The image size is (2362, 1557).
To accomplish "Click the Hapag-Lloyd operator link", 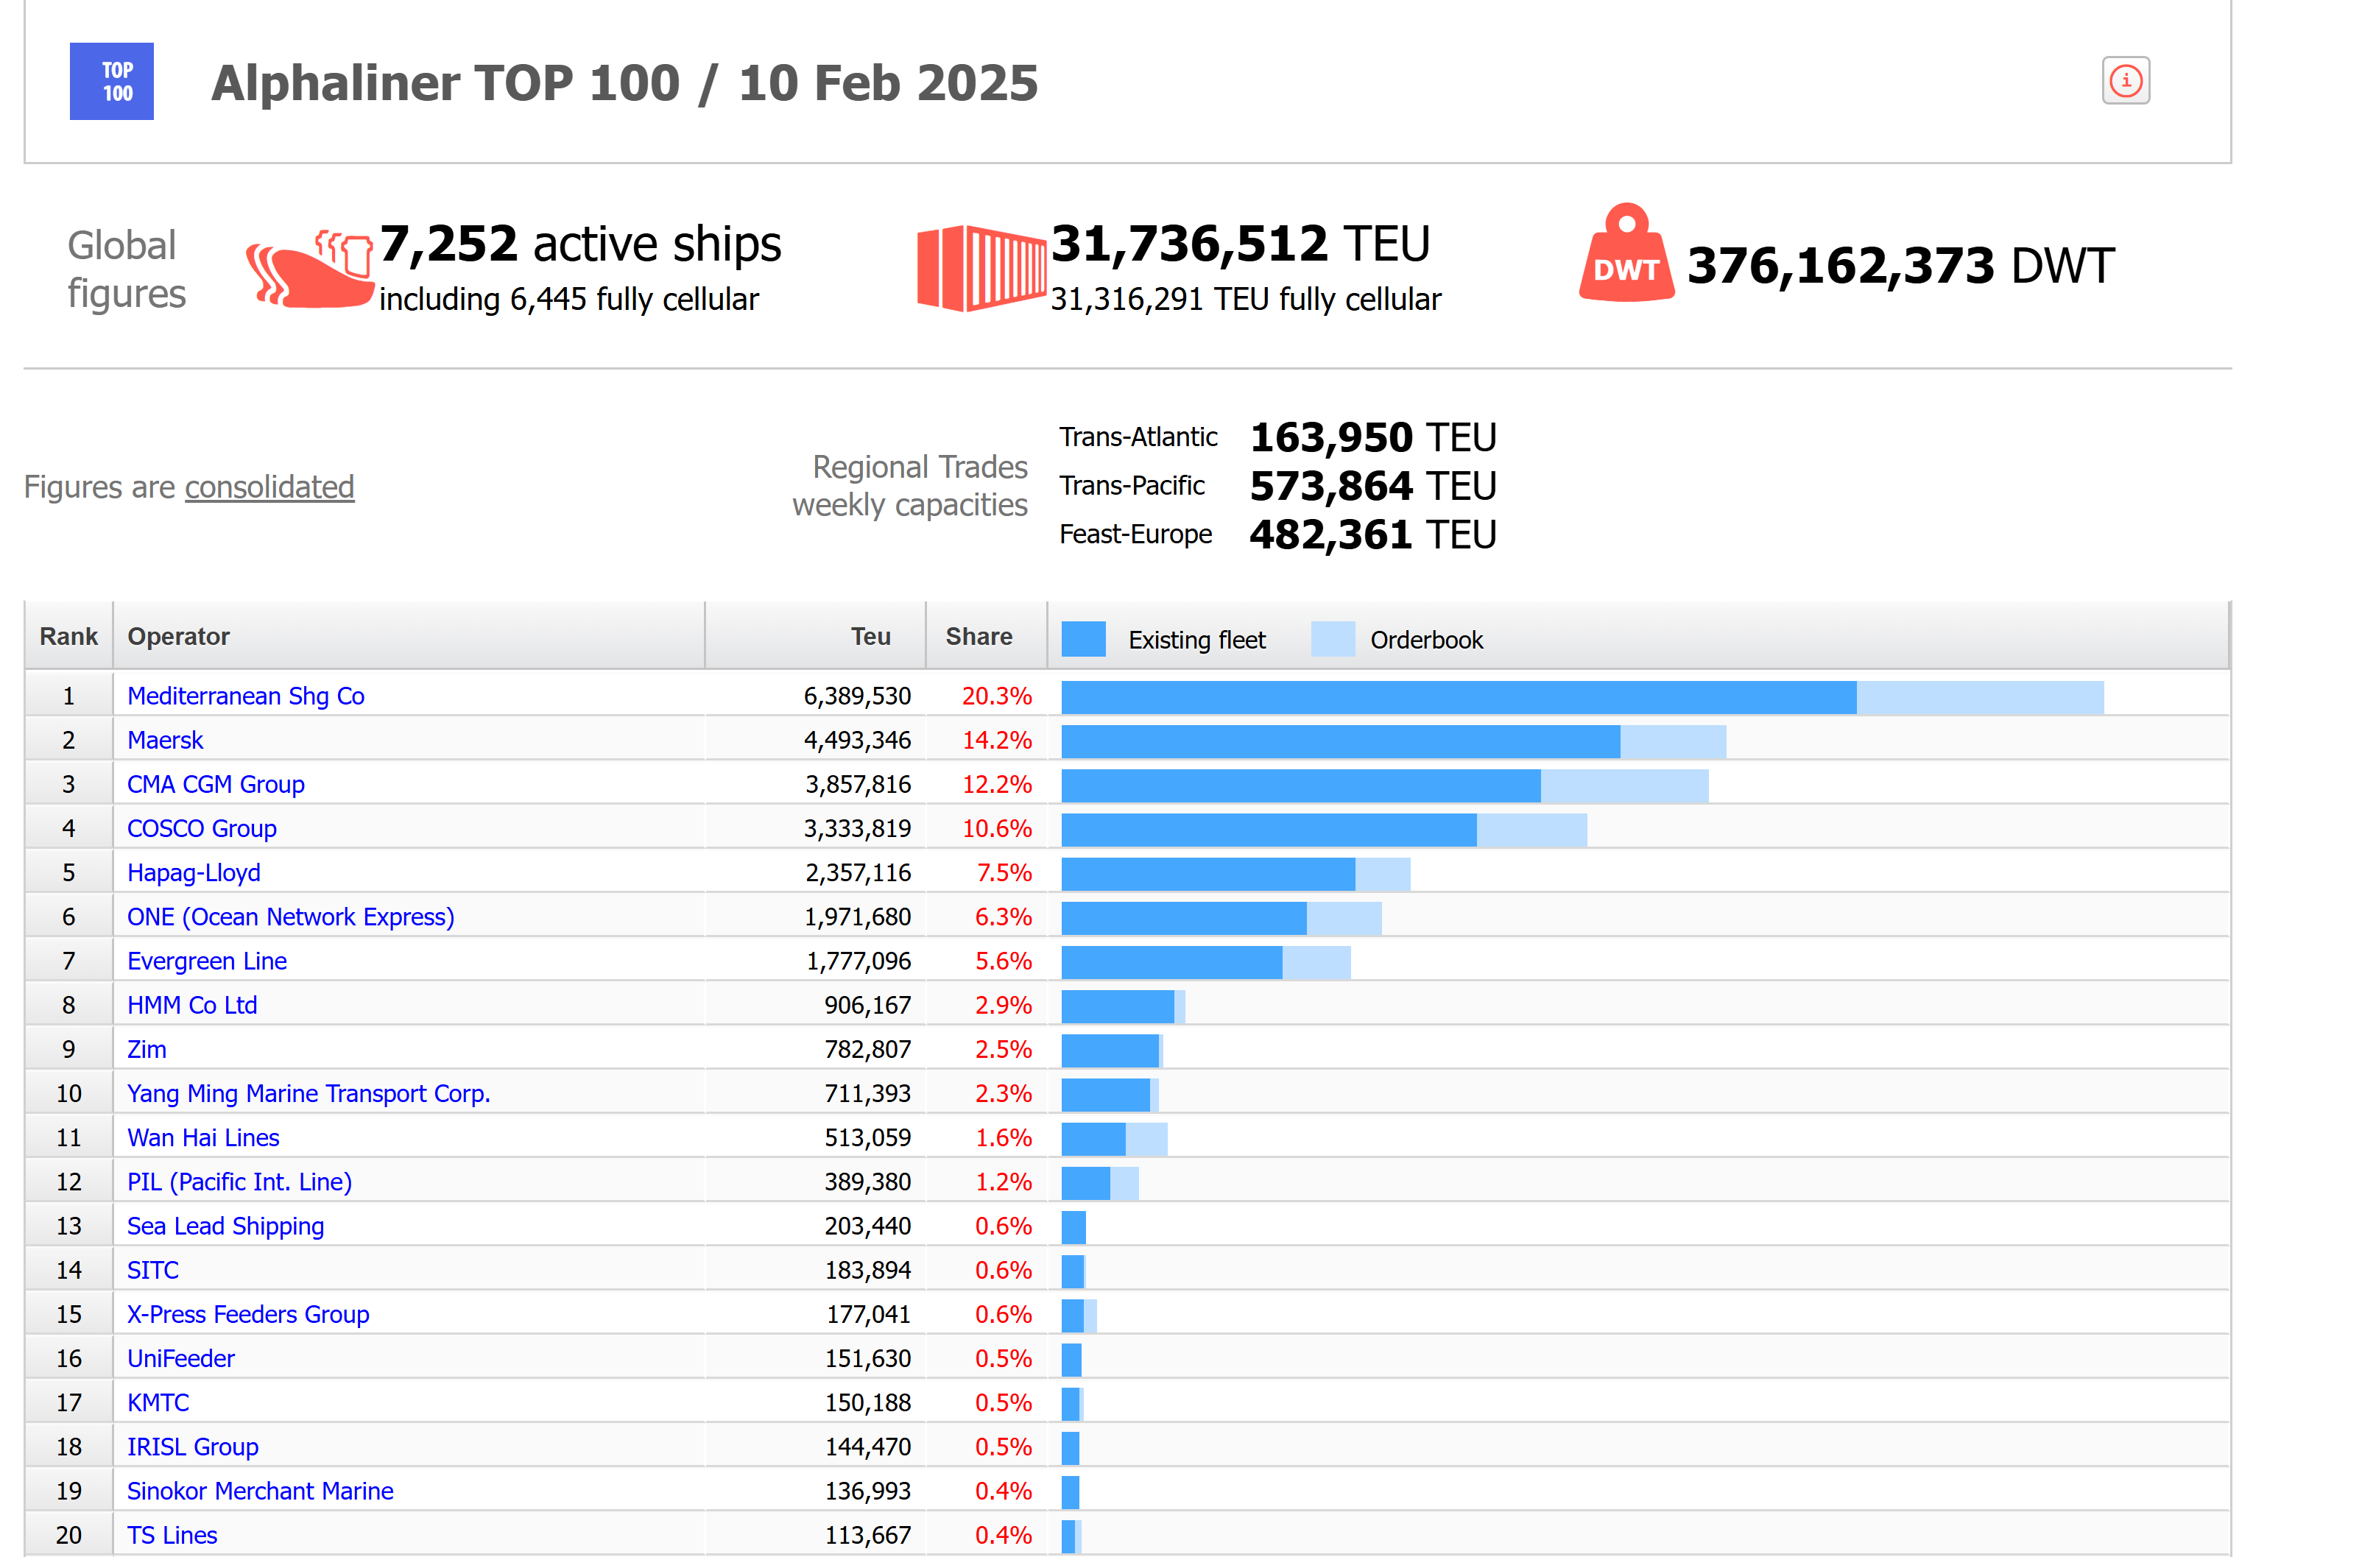I will tap(194, 873).
